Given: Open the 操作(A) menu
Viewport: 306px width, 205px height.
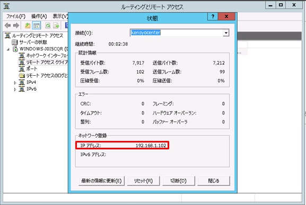Looking at the screenshot, I should click(39, 16).
